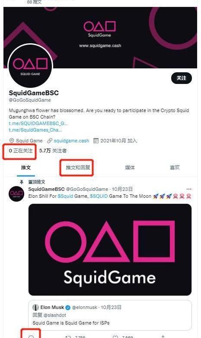Switch to the 媒体 tab
Screen dimensions: 201x338
[x=130, y=167]
